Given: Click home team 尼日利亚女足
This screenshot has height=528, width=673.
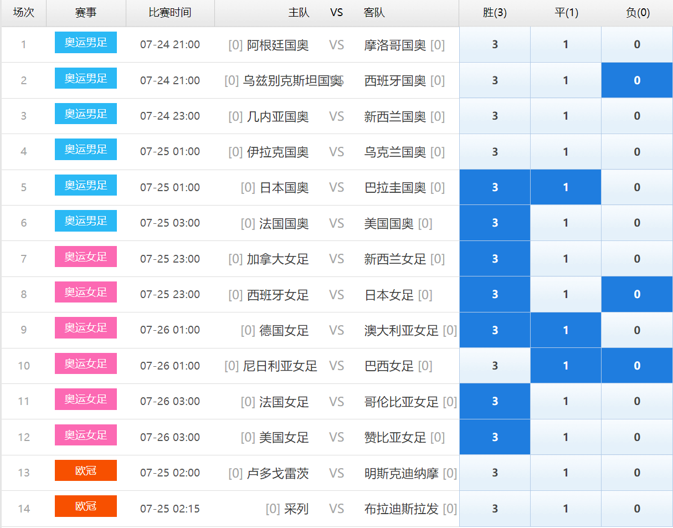Looking at the screenshot, I should (280, 366).
